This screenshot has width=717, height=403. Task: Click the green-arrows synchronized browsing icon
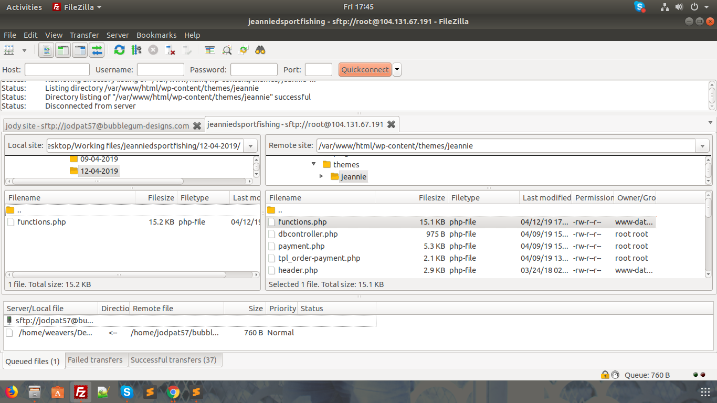click(x=244, y=50)
